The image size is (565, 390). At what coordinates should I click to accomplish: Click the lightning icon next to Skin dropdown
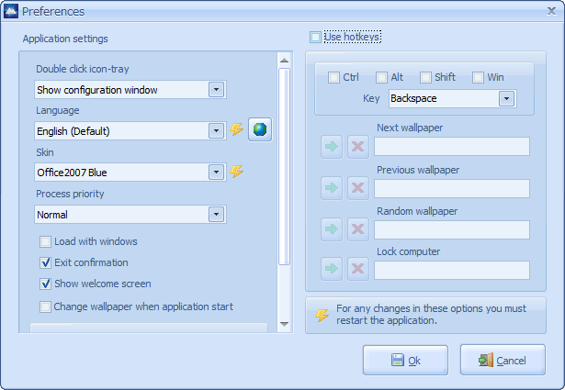pos(236,172)
